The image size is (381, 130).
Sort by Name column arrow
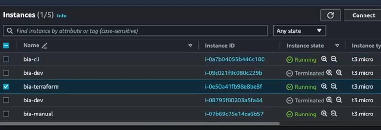[190, 46]
